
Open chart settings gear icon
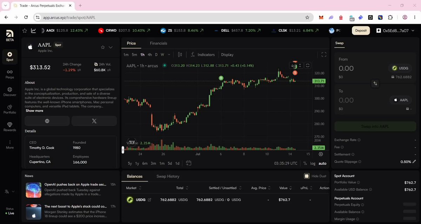click(x=321, y=154)
